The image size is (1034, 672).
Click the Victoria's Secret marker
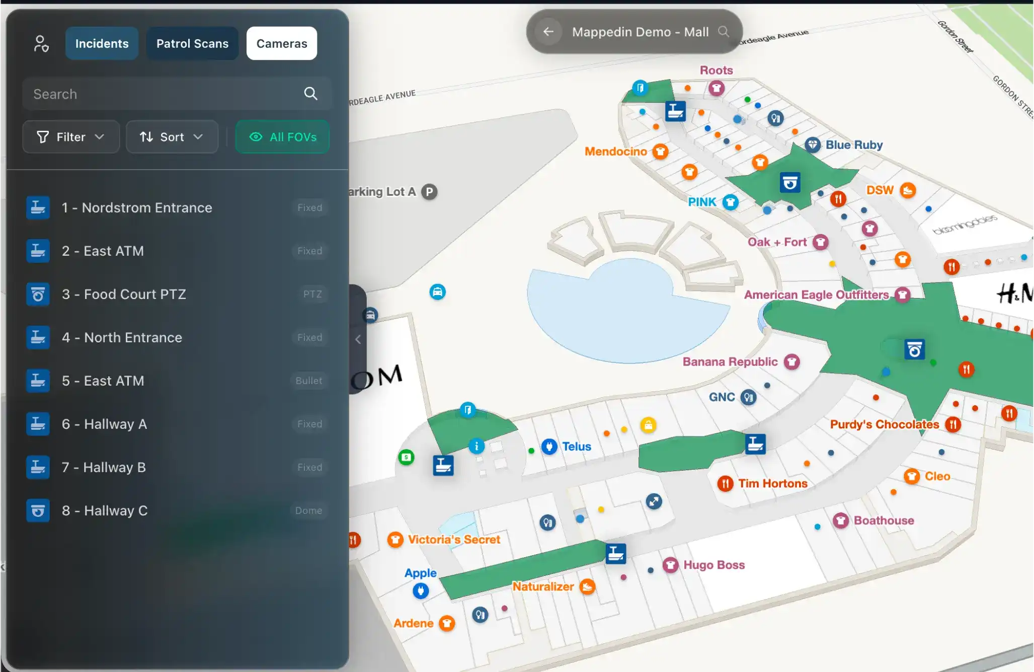tap(395, 540)
